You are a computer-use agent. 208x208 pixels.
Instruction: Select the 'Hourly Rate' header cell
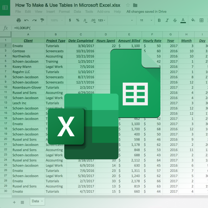click(x=152, y=41)
